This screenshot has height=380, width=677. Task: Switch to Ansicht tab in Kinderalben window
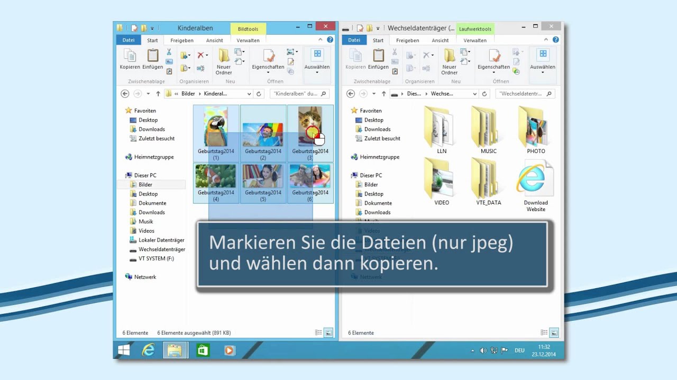coord(215,40)
